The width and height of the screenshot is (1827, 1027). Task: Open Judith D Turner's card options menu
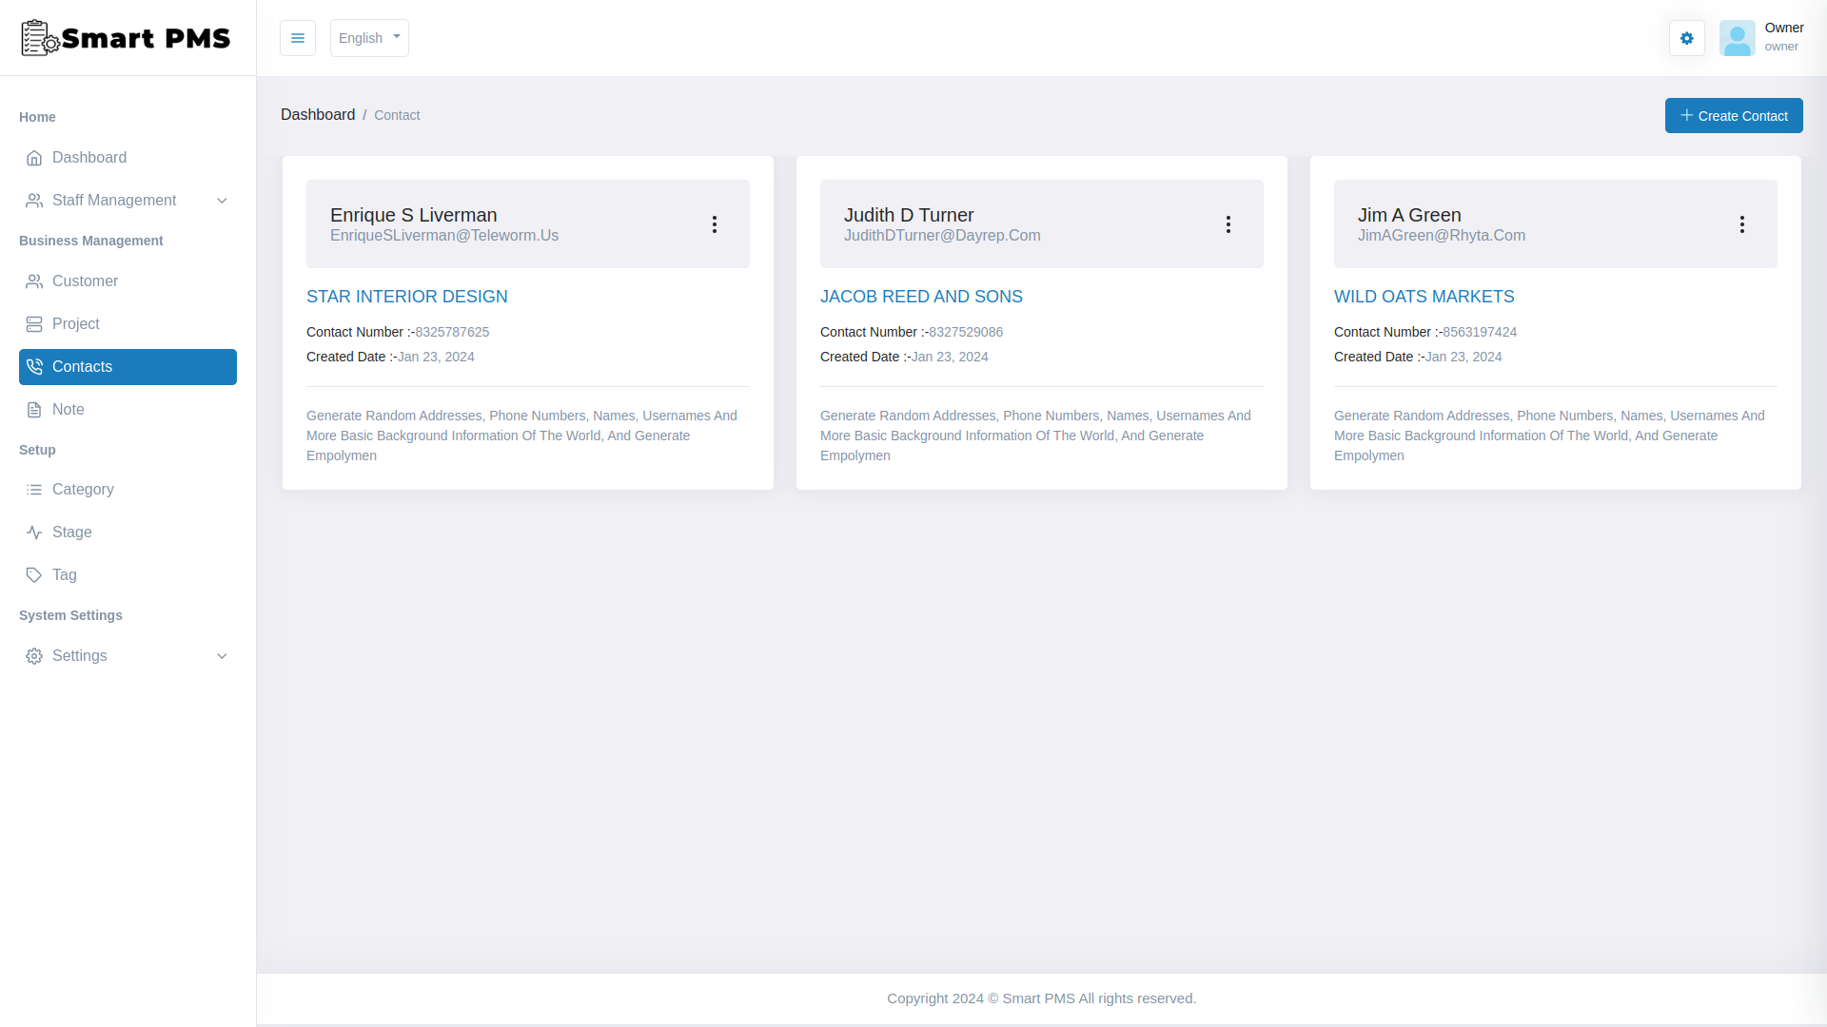(x=1228, y=223)
